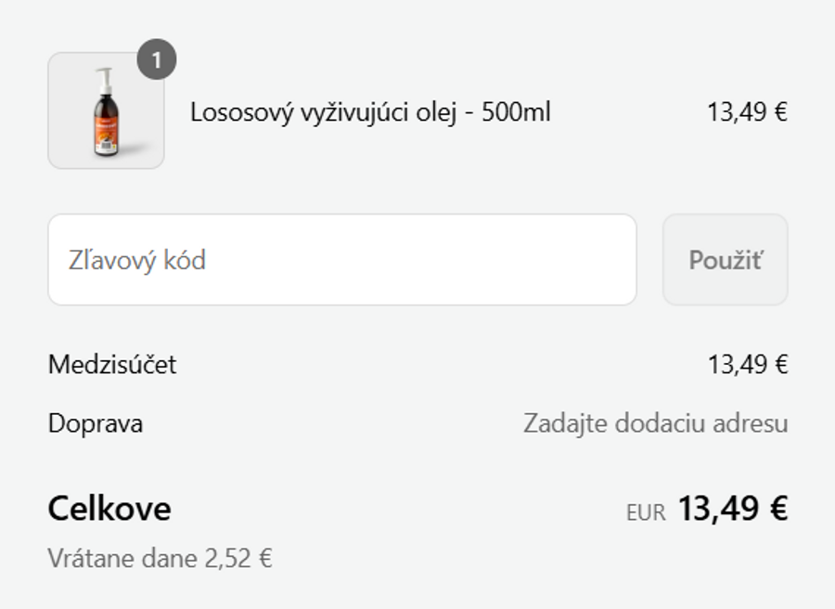
Task: Click the product price 13,49 €
Action: [x=746, y=112]
